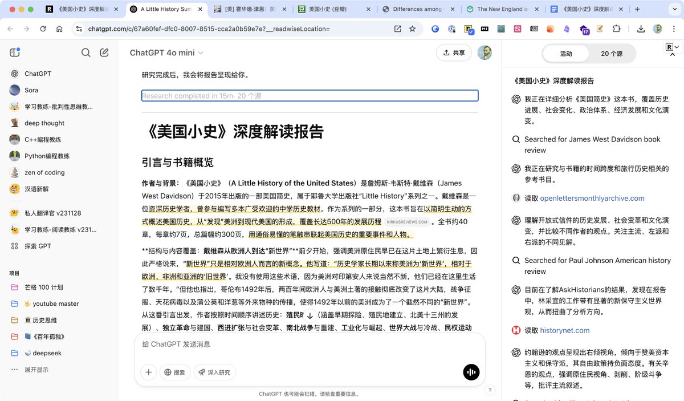The width and height of the screenshot is (684, 401).
Task: Open the Extensions puzzle piece menu
Action: (x=616, y=29)
